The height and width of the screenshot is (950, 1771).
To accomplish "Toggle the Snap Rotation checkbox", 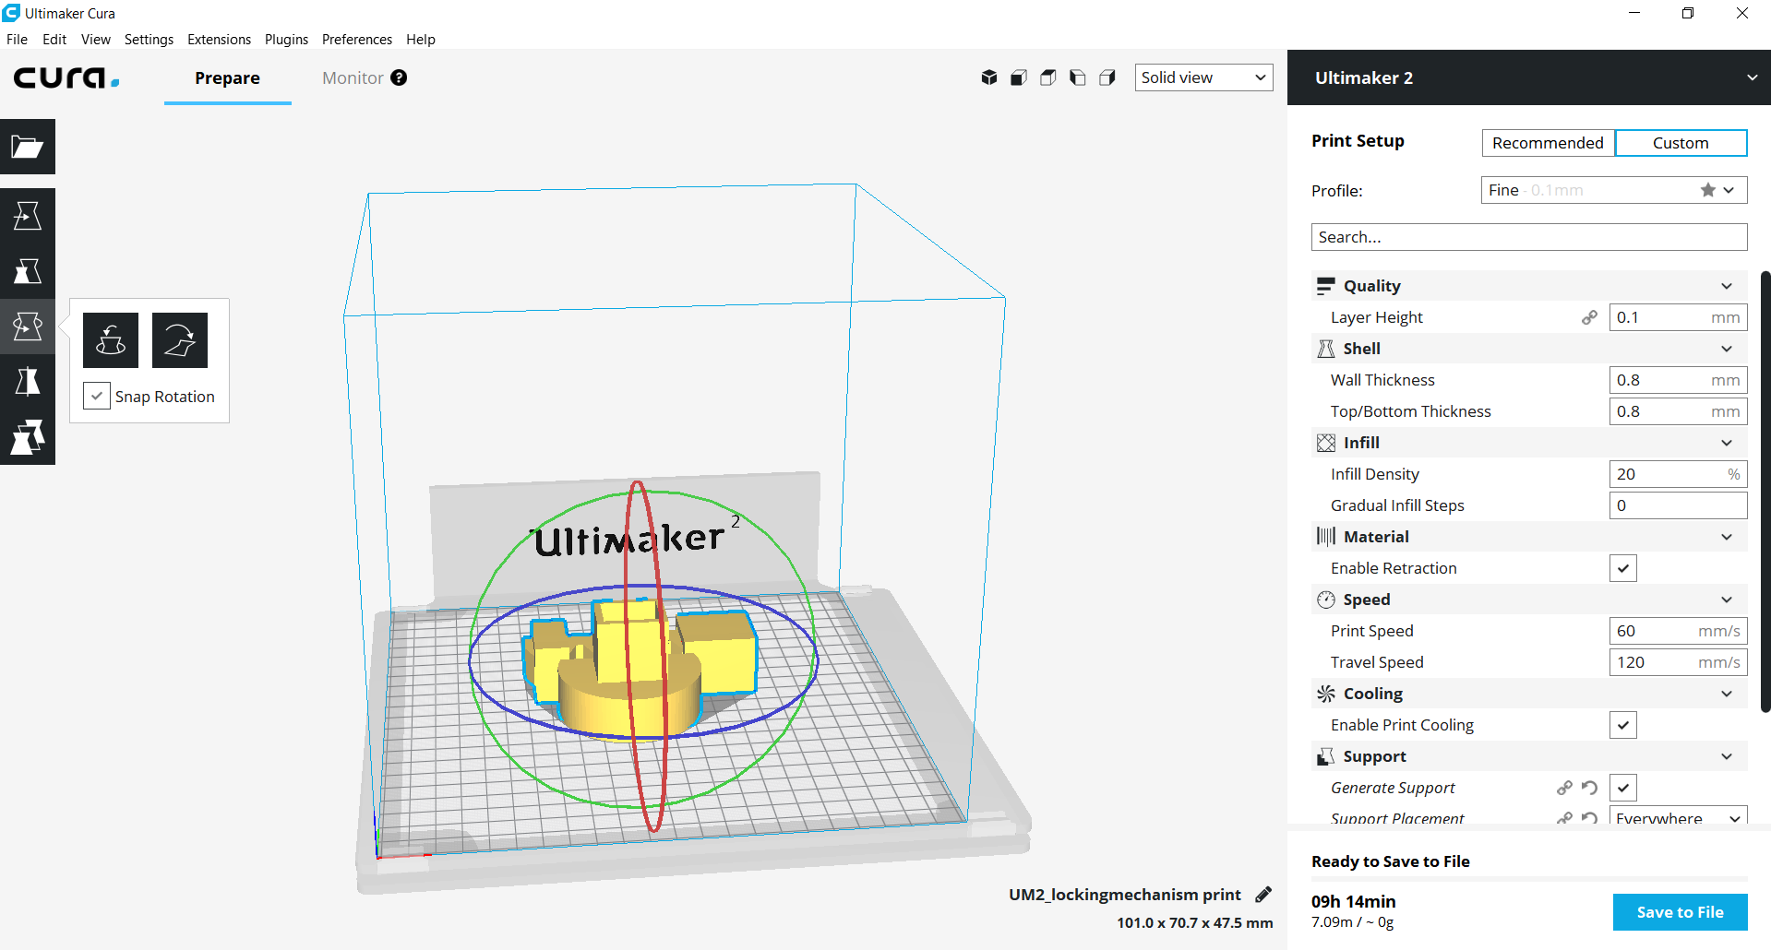I will (97, 396).
